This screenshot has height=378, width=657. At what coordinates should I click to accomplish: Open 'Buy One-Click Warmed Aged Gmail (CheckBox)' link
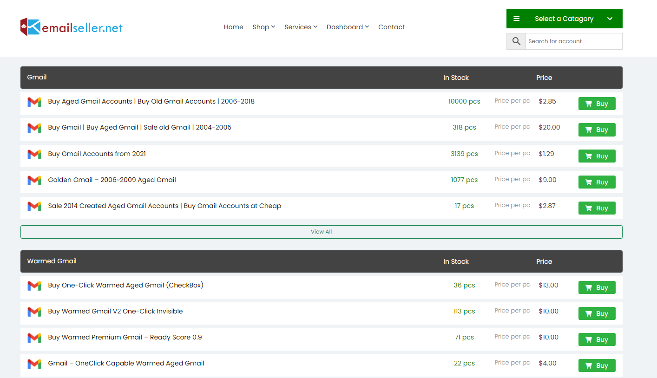click(x=126, y=285)
